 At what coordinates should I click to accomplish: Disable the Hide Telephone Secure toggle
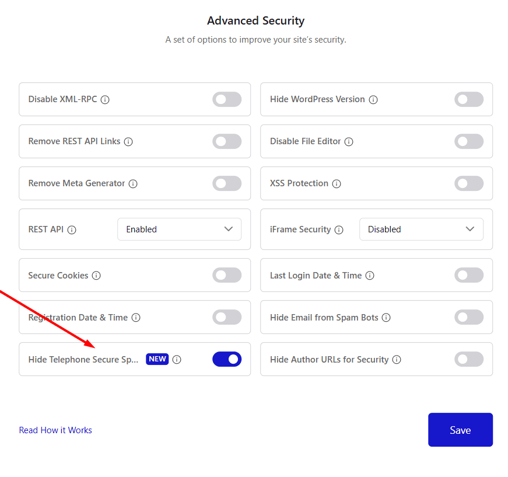coord(227,359)
